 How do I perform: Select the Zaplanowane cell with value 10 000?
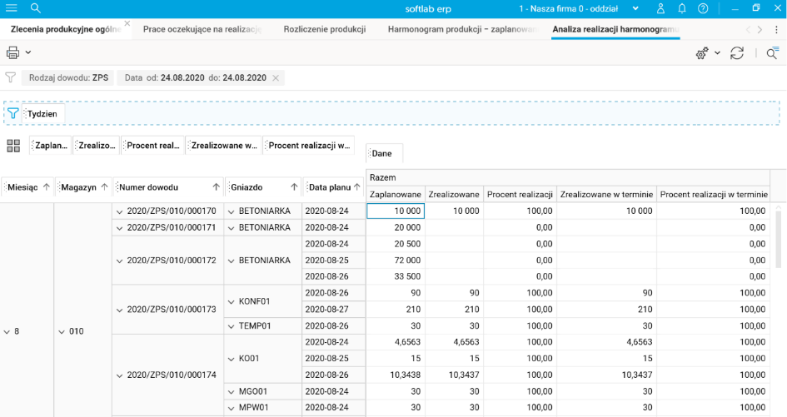point(396,211)
